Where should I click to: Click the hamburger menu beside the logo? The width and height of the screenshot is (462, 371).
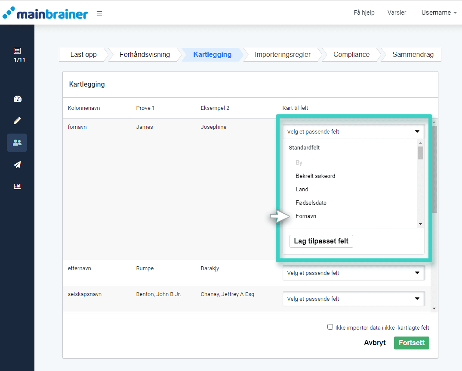pos(99,13)
